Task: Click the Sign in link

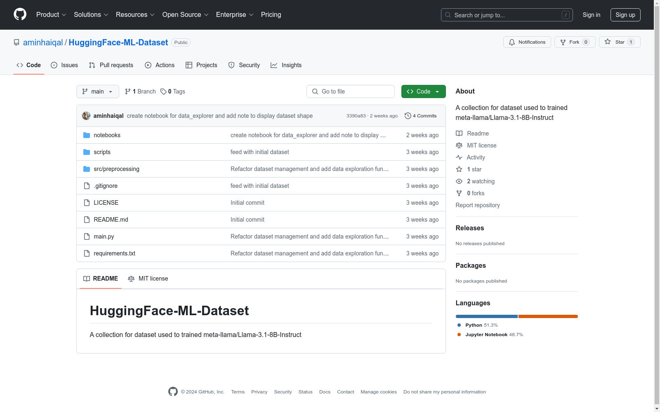Action: [x=592, y=15]
